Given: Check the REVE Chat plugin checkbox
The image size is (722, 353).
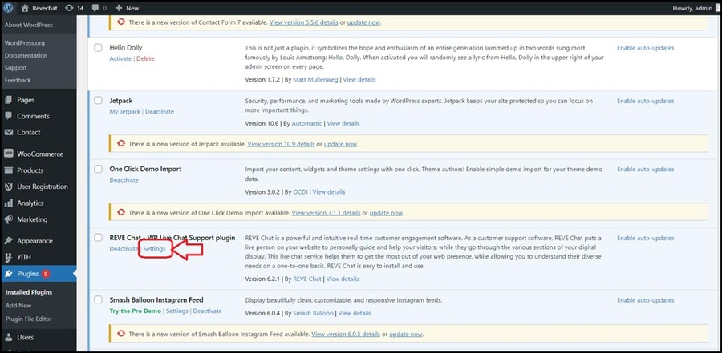Looking at the screenshot, I should tap(98, 238).
